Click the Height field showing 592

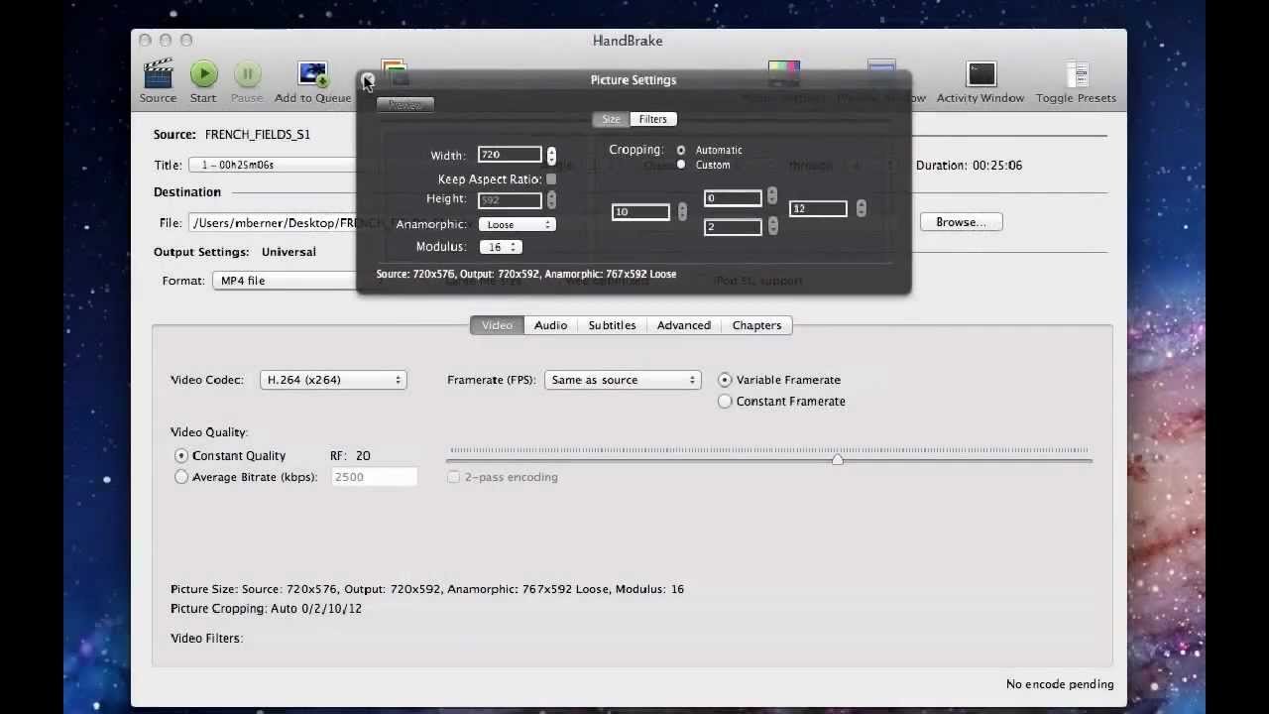510,199
